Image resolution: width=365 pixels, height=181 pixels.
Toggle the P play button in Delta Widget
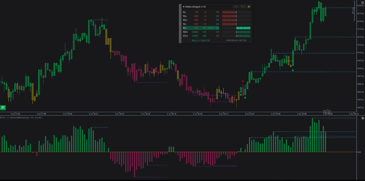tap(236, 7)
